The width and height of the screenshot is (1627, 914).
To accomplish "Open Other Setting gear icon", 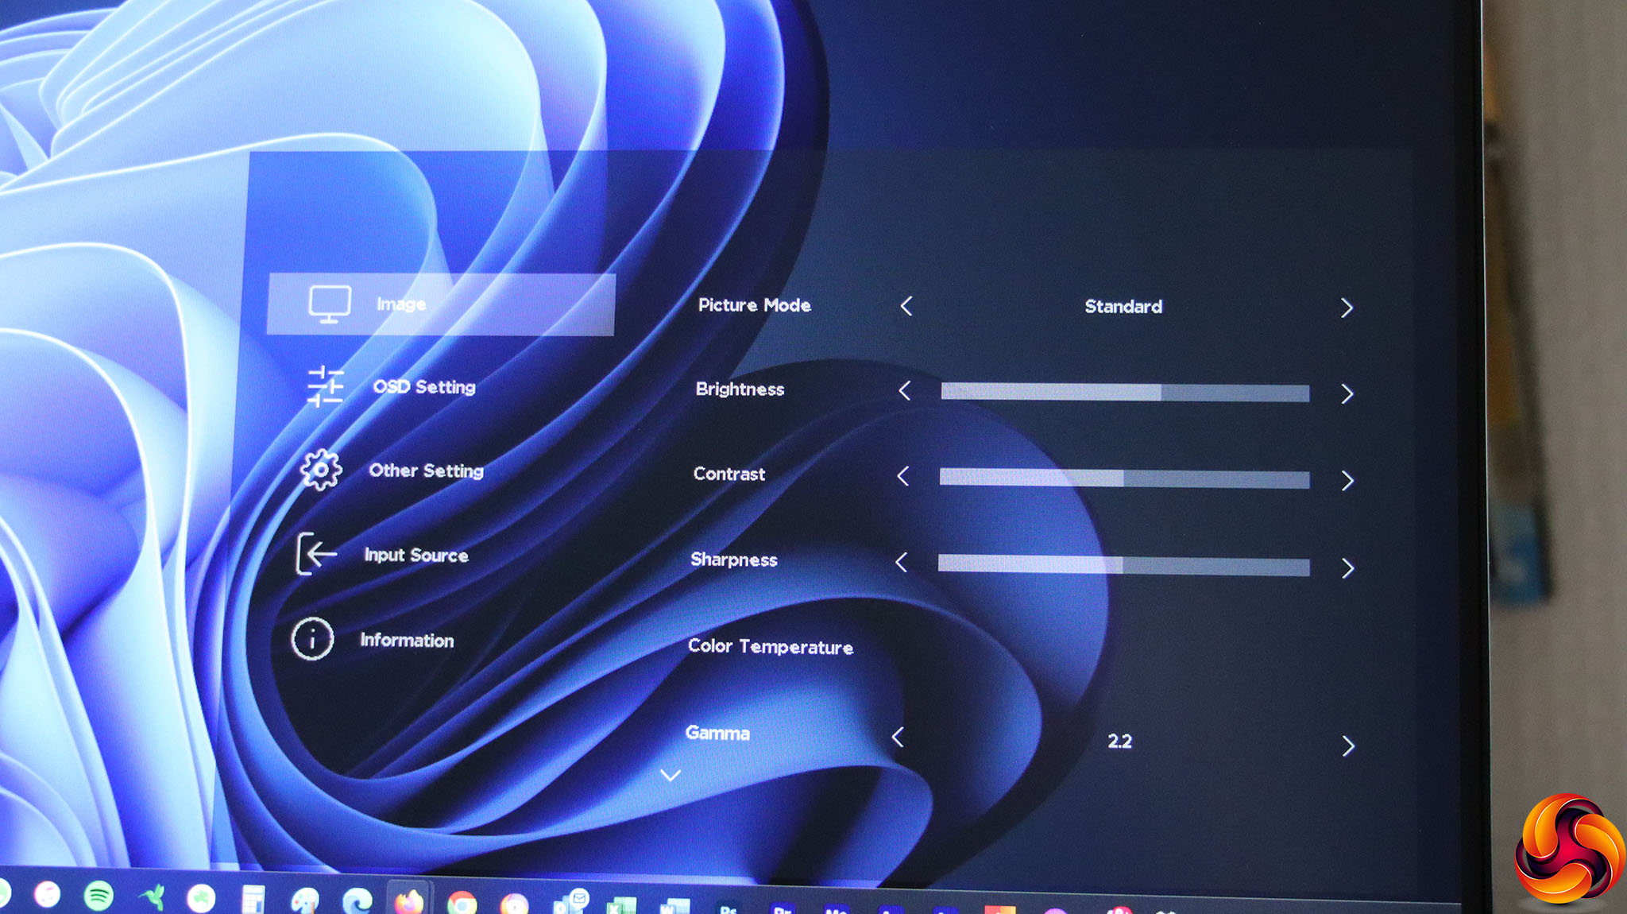I will click(321, 470).
